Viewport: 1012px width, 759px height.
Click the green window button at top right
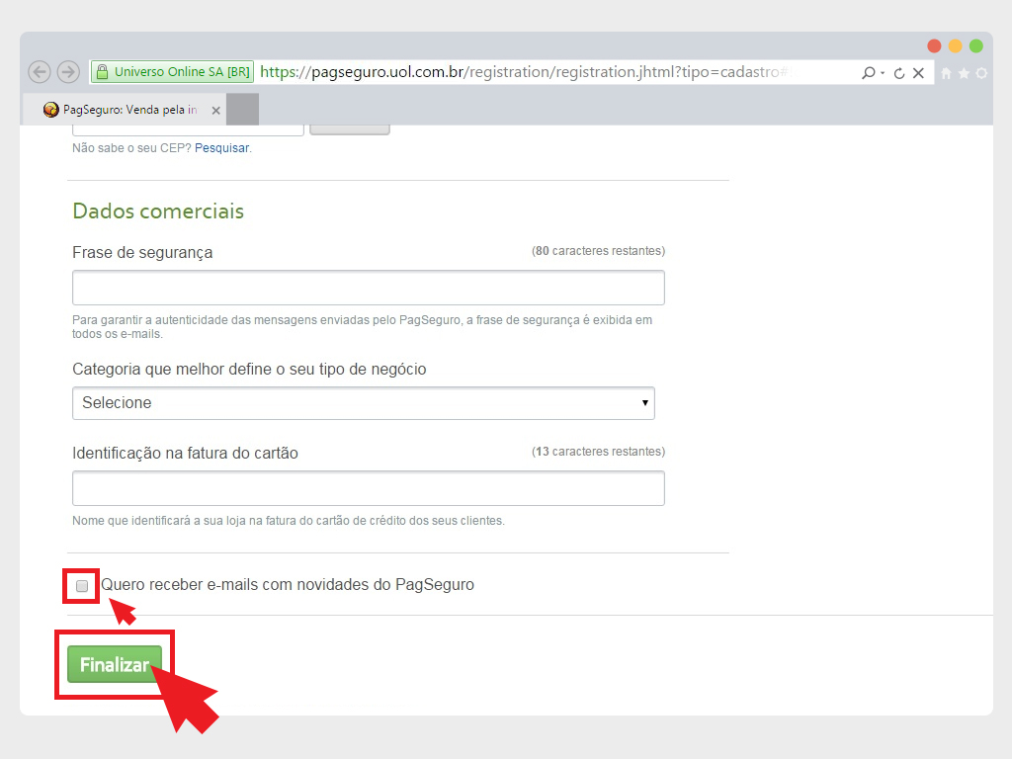point(976,46)
